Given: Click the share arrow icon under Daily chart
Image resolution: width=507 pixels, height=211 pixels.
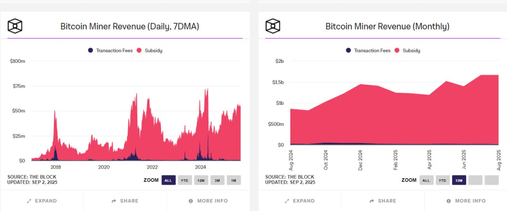Looking at the screenshot, I should 114,201.
